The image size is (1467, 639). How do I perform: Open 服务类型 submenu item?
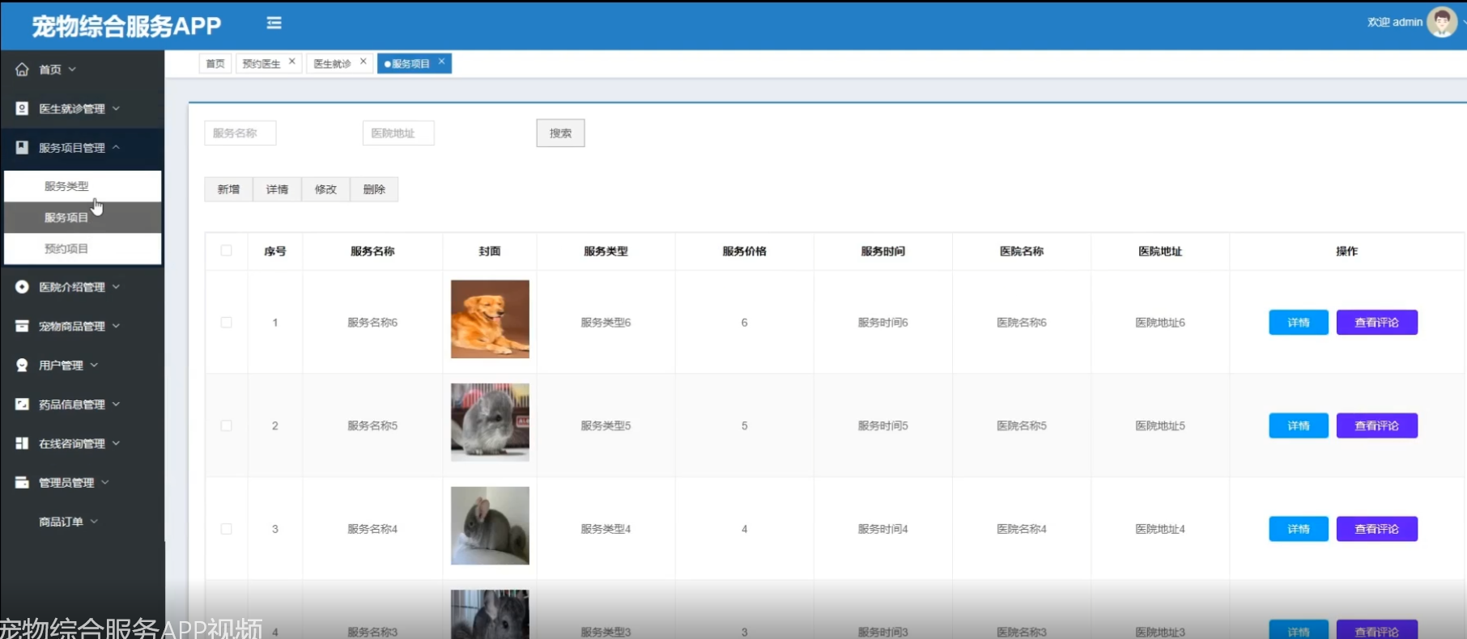coord(83,186)
